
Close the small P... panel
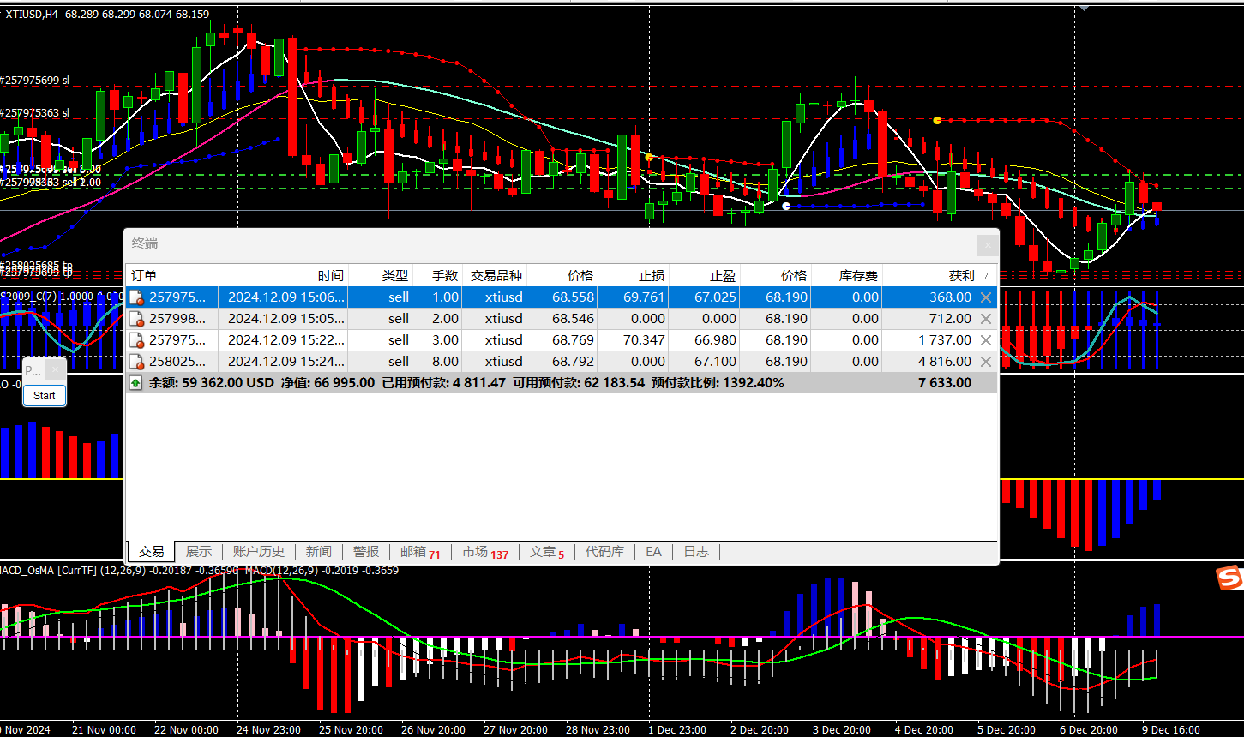coord(56,370)
